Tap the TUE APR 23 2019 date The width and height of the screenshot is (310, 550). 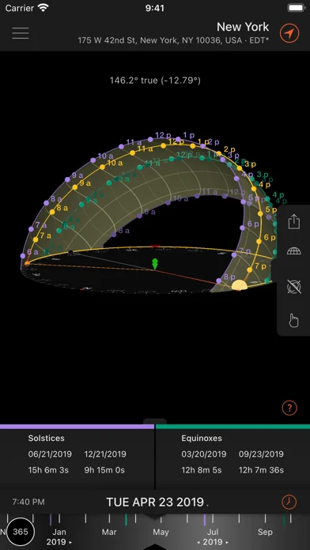click(155, 502)
